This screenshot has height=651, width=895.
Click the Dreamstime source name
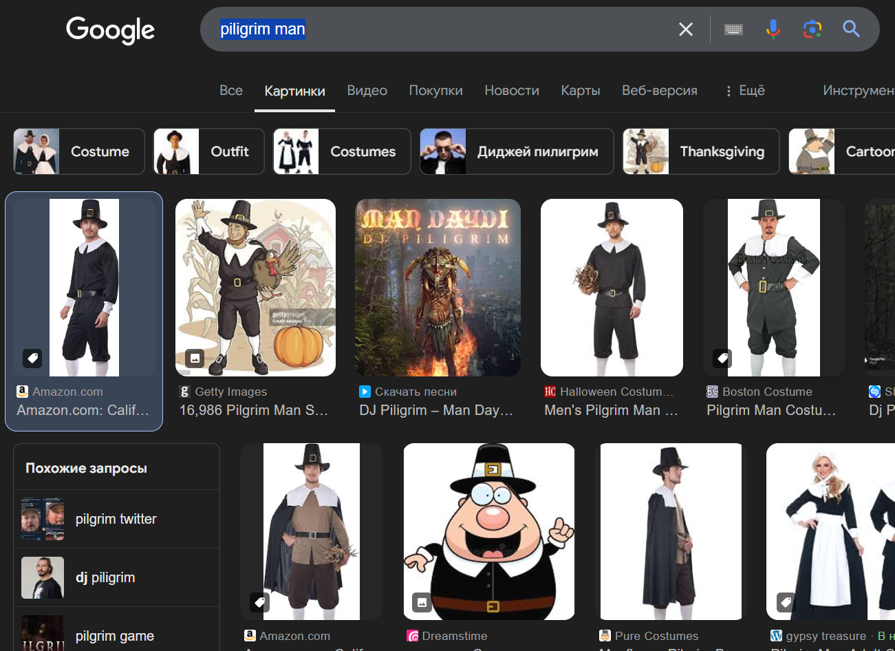point(455,636)
